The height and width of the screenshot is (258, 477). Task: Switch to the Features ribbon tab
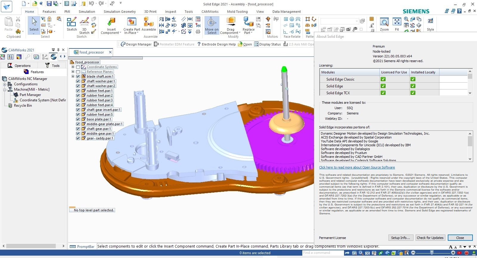pyautogui.click(x=49, y=12)
